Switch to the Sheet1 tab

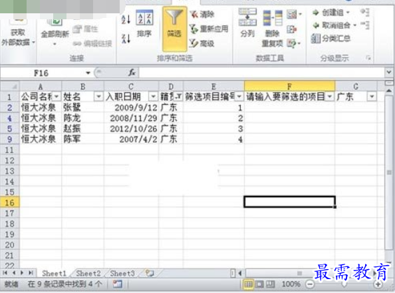click(54, 273)
